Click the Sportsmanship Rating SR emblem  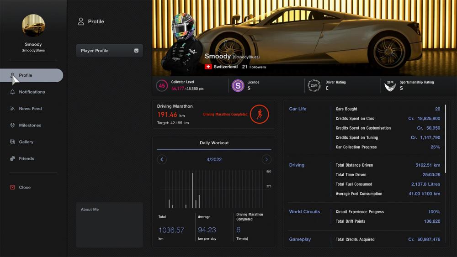390,85
